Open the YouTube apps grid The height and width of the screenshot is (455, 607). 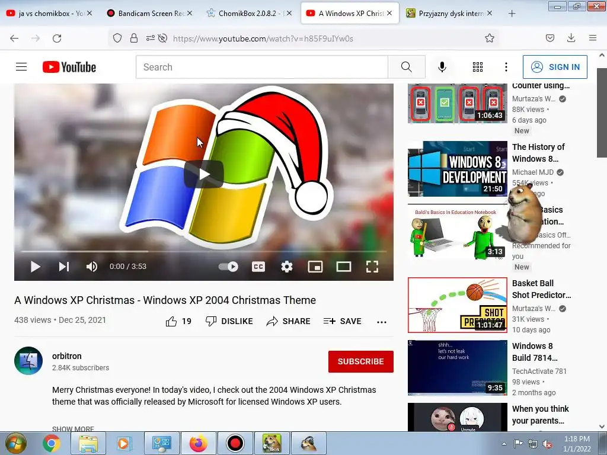[x=478, y=67]
